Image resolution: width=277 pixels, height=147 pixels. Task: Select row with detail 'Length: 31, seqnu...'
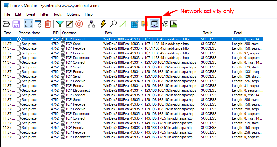point(132,86)
